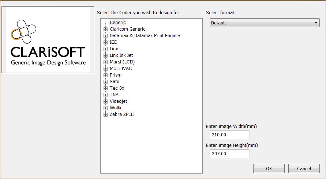Expand the Marsh(LCII) node
Screen dimensions: 326x179
pos(106,62)
